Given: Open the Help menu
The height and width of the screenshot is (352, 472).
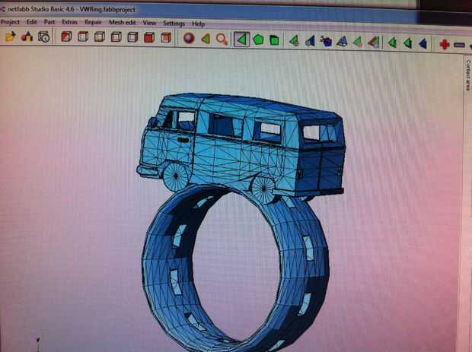Looking at the screenshot, I should [198, 24].
